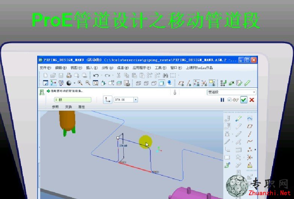Open the 属性 dashboard tab
This screenshot has height=199, width=294.
[81, 107]
